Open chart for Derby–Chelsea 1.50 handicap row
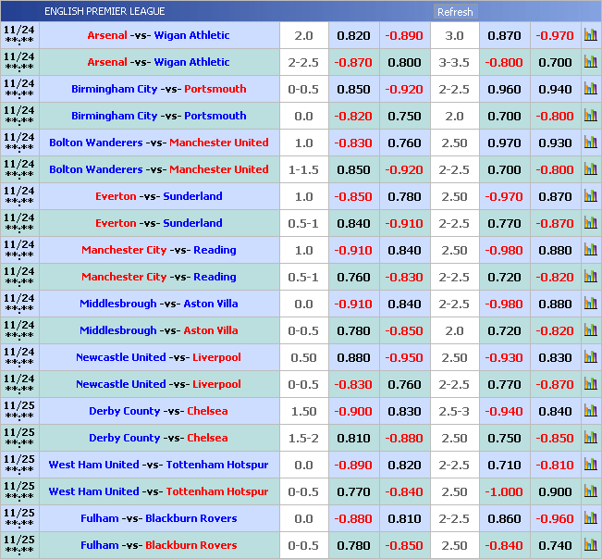This screenshot has width=602, height=559. 590,411
